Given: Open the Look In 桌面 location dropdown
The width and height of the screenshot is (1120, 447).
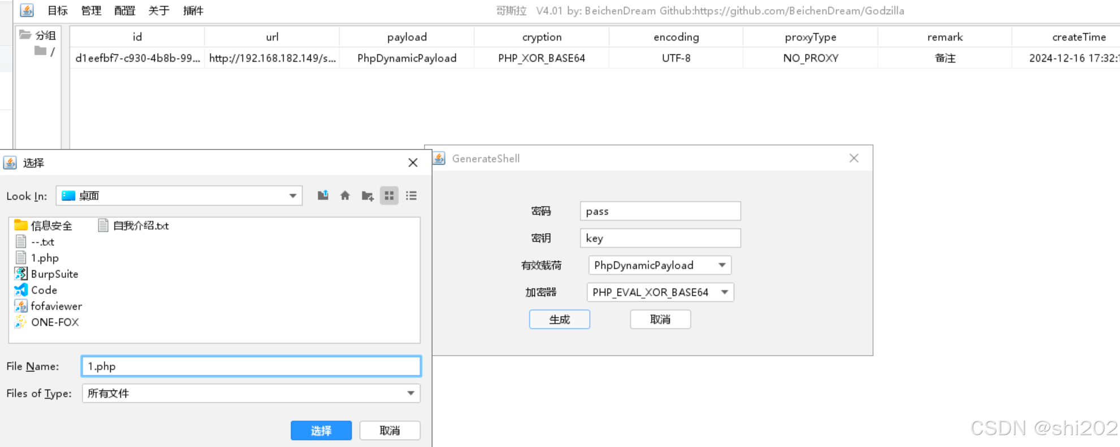Looking at the screenshot, I should (179, 196).
